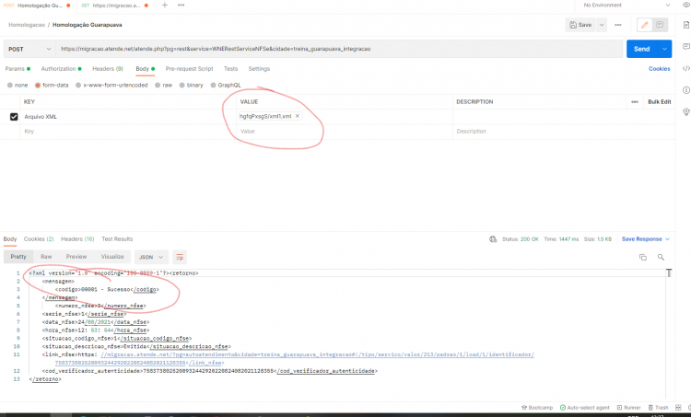The height and width of the screenshot is (417, 691).
Task: Click Auto-select agent in status bar
Action: (584, 408)
